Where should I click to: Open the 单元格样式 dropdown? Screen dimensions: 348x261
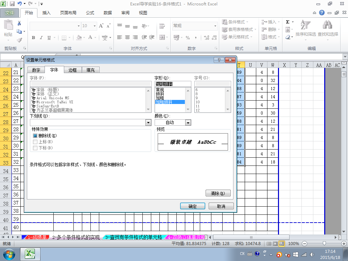[x=237, y=37]
